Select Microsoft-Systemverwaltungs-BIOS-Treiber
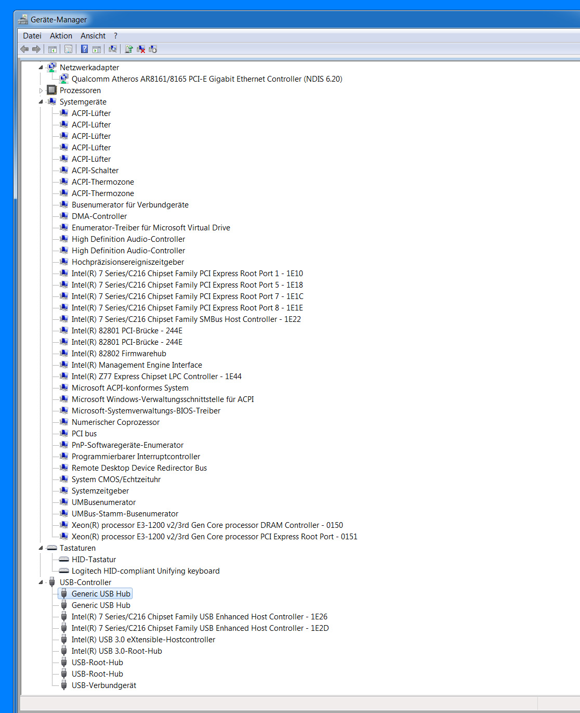 (146, 411)
